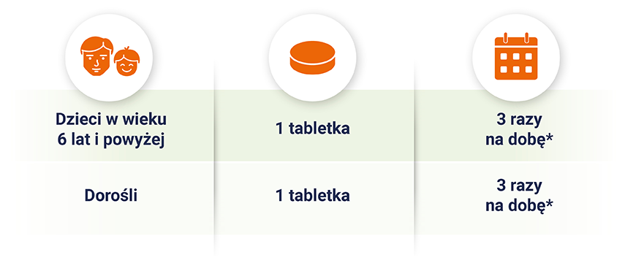Select the "Dorośli" row label
The height and width of the screenshot is (263, 625).
coord(111,196)
